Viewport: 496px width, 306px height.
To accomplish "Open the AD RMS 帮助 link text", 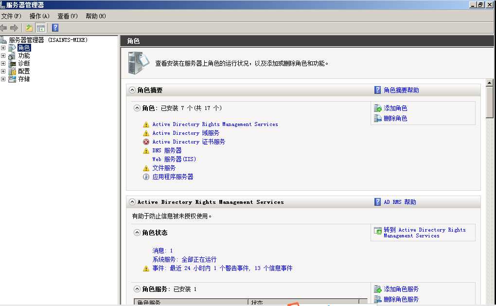I will click(x=400, y=202).
